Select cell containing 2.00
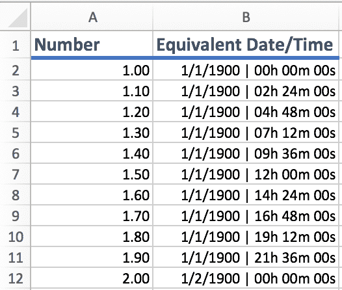This screenshot has height=290, width=342. point(92,278)
